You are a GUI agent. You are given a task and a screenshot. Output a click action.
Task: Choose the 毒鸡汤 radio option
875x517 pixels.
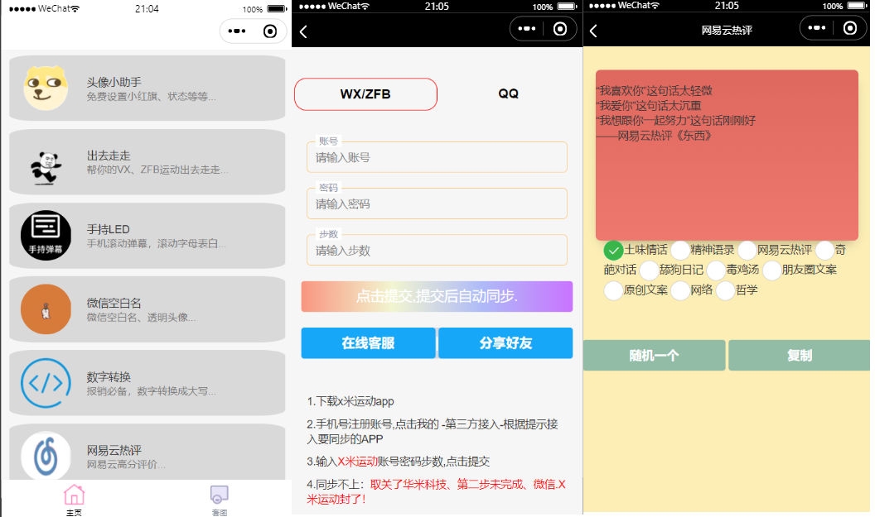click(716, 270)
